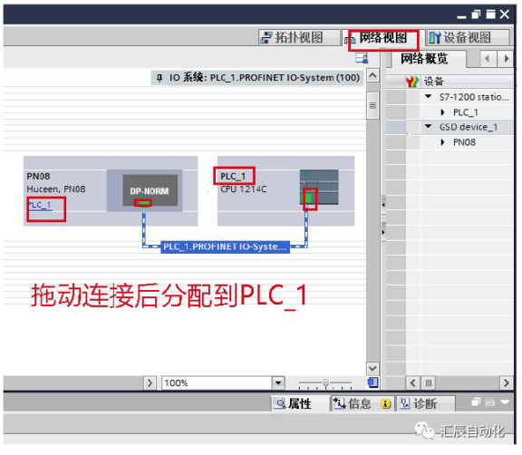Click the next tab arrow beside 网络概览
Image resolution: width=522 pixels, height=455 pixels.
(x=506, y=59)
